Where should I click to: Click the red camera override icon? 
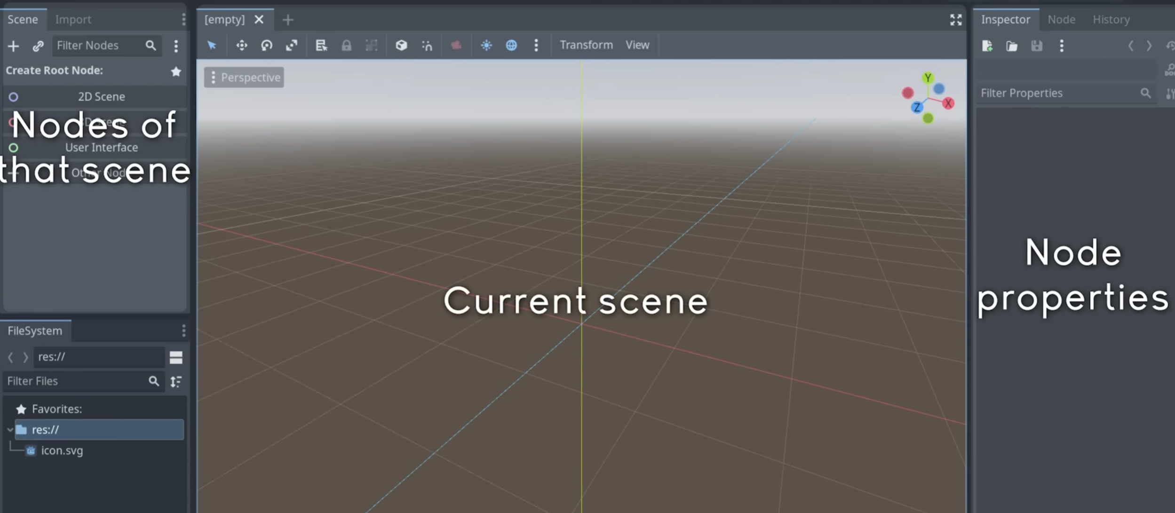coord(456,45)
